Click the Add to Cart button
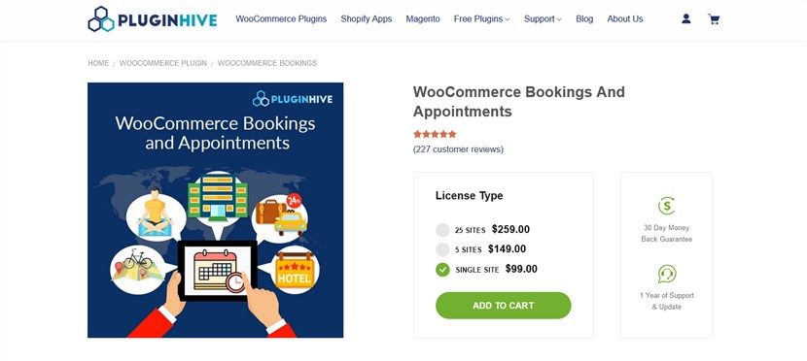This screenshot has height=361, width=807. point(503,306)
